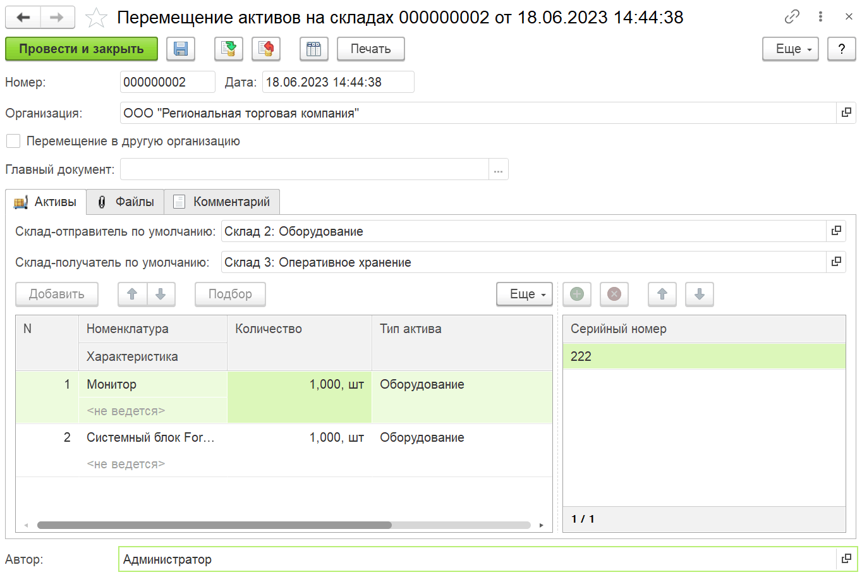The image size is (862, 577).
Task: Switch to the 'Файлы' tab
Action: (125, 202)
